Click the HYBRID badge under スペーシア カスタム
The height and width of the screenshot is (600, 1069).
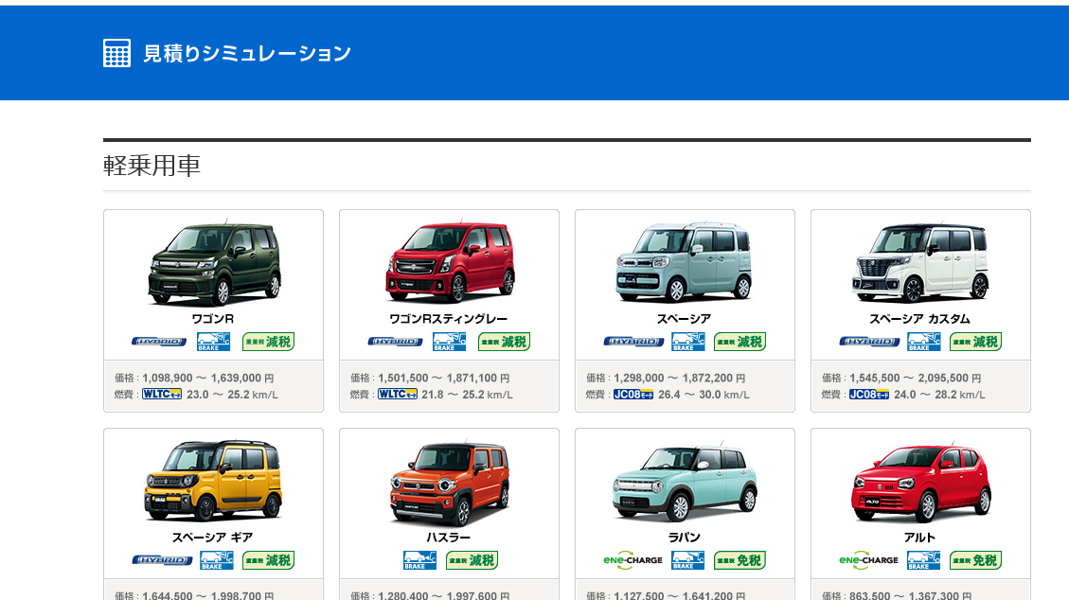pos(869,342)
